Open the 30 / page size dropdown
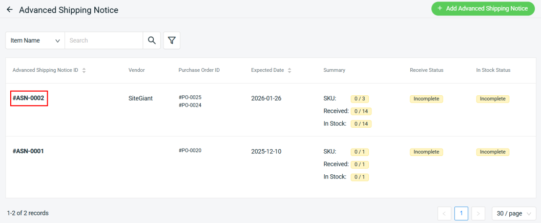Image resolution: width=541 pixels, height=223 pixels. coord(514,213)
